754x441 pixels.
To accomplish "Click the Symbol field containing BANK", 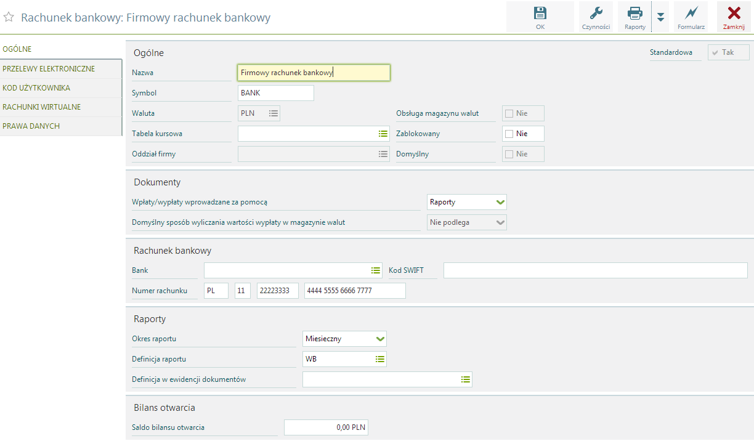I will click(276, 93).
